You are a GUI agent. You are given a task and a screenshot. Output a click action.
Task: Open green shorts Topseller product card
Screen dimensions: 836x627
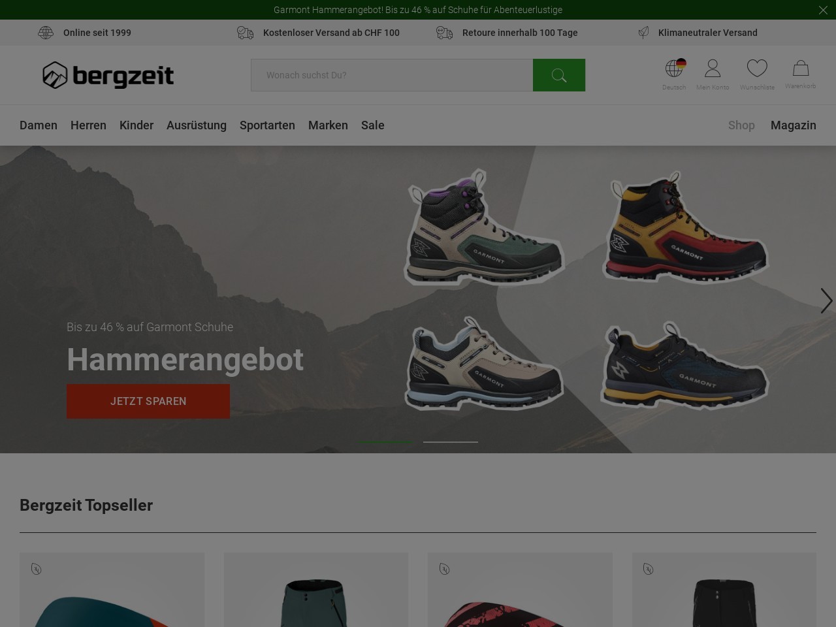tap(316, 590)
